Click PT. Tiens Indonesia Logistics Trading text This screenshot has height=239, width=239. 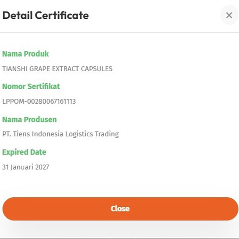click(61, 134)
